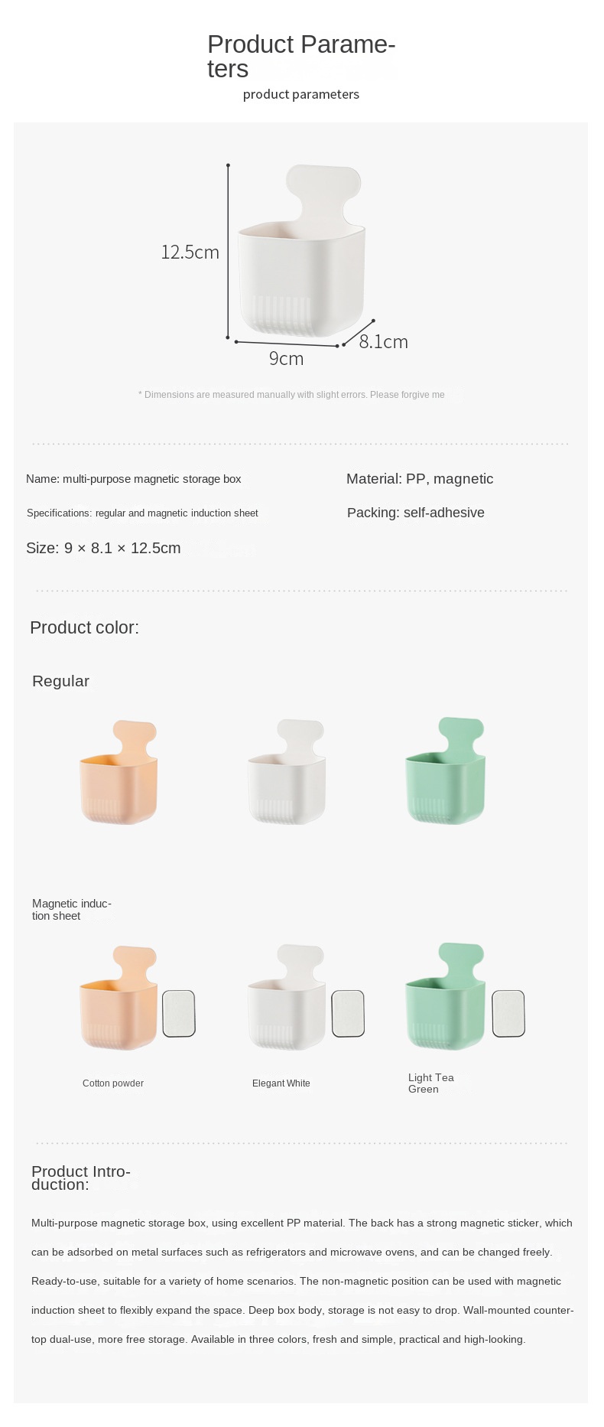604x1427 pixels.
Task: Choose the green box with induction sheet
Action: 445,999
